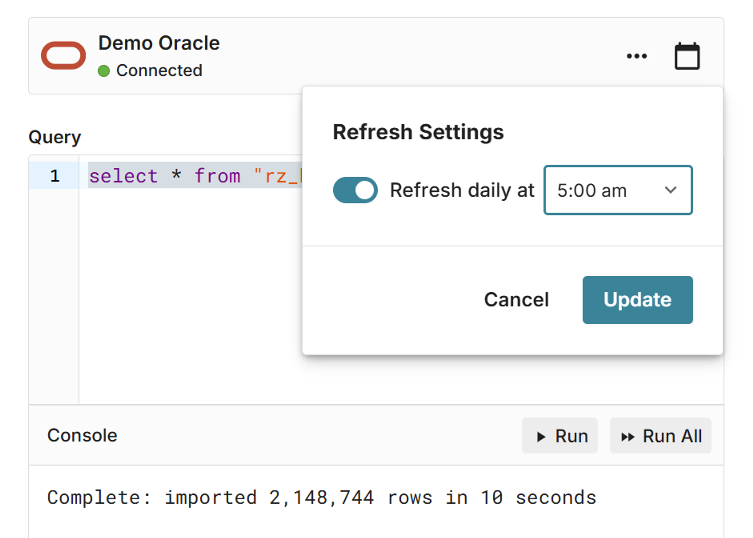Click the play triangle in Run button
753x538 pixels.
pos(541,437)
